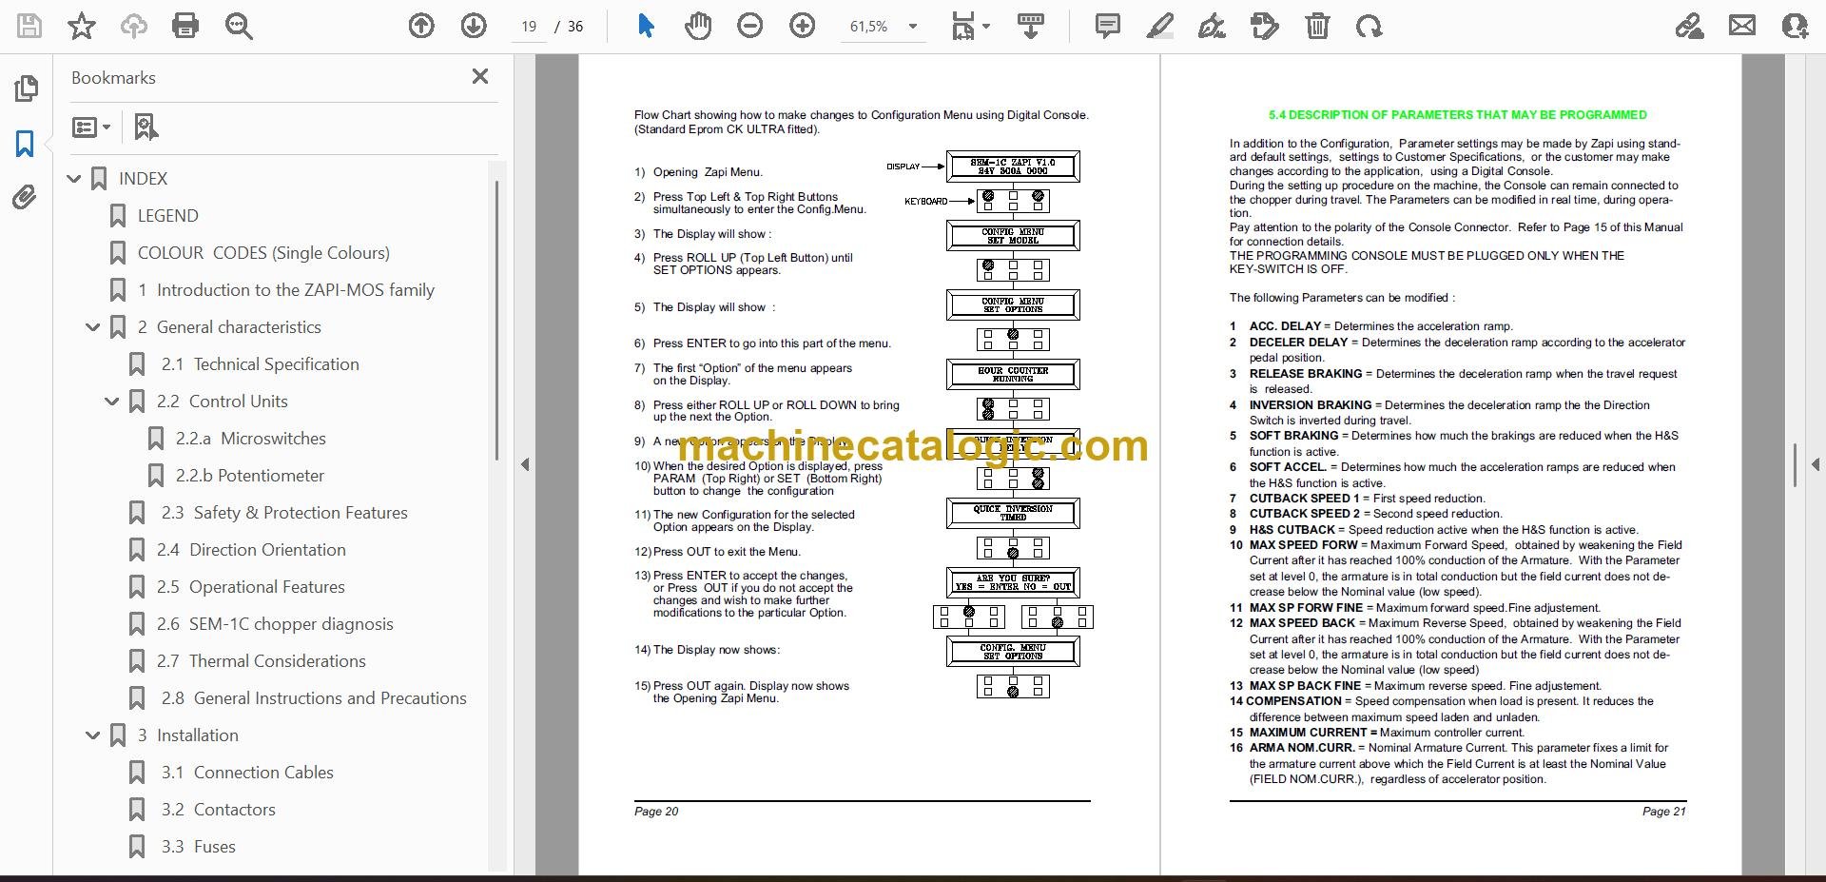Open the 2.5 Operational Features bookmark
This screenshot has width=1826, height=882.
click(x=251, y=587)
